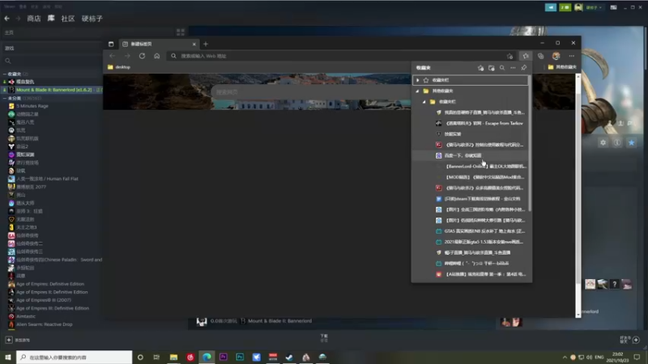Click Add a game plus icon in Steam
Image resolution: width=648 pixels, height=364 pixels.
pyautogui.click(x=9, y=340)
